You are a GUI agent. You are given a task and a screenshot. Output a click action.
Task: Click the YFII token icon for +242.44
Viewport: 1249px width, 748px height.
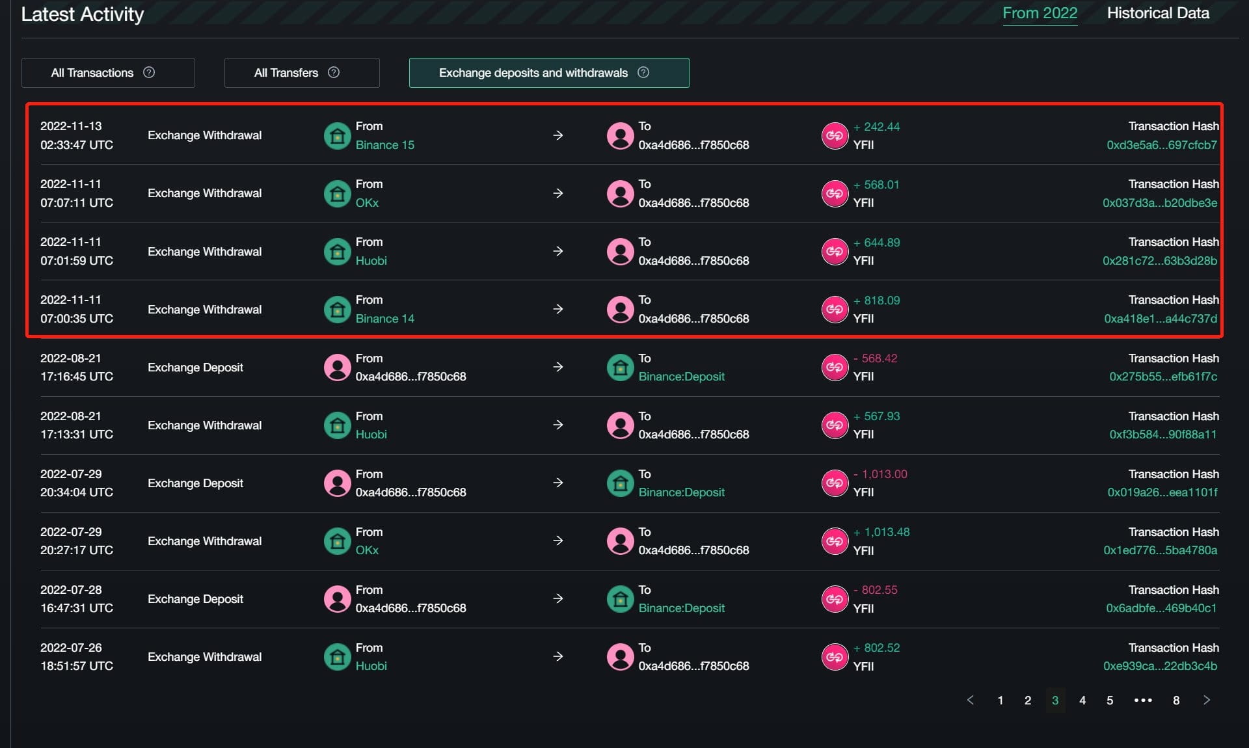[x=835, y=136]
